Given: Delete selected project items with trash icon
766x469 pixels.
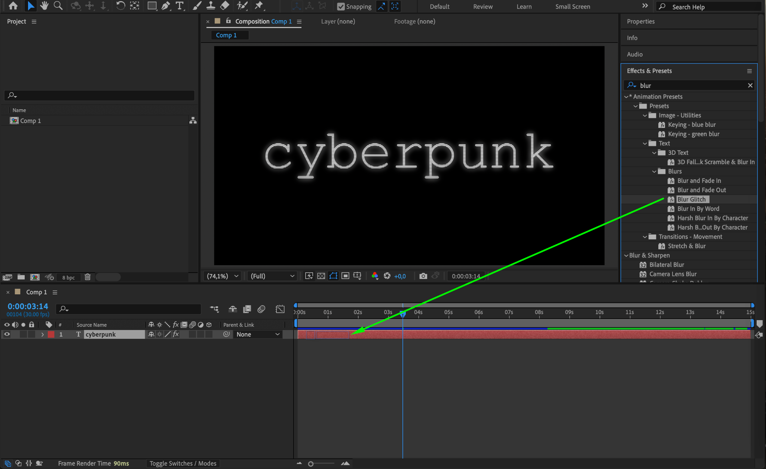Looking at the screenshot, I should coord(88,277).
